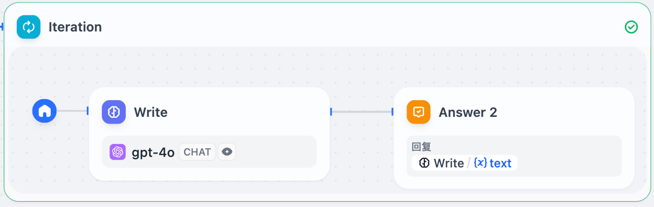Select the connector between Write and Answer 2

click(361, 112)
